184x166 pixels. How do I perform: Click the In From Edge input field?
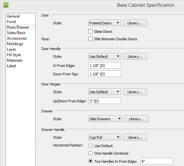[105, 65]
